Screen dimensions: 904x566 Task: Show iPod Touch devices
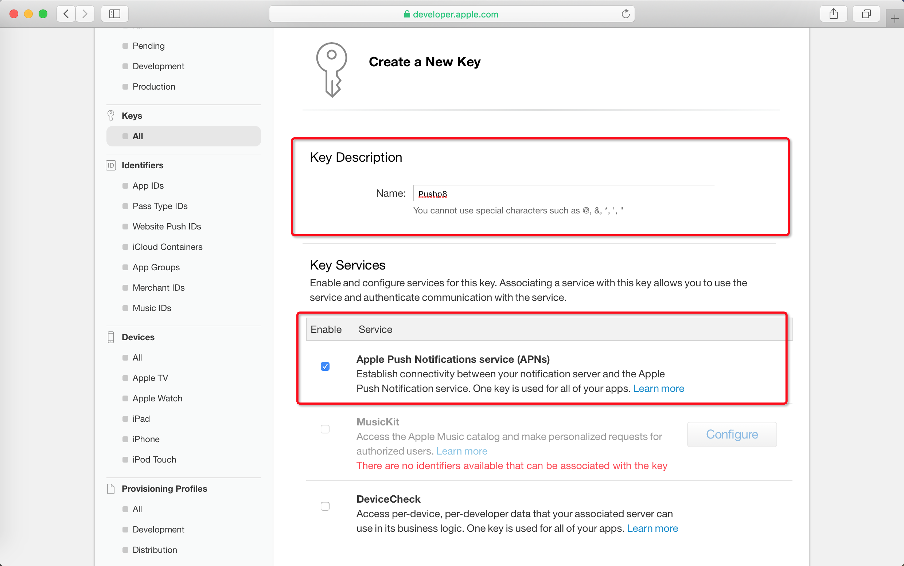click(154, 459)
